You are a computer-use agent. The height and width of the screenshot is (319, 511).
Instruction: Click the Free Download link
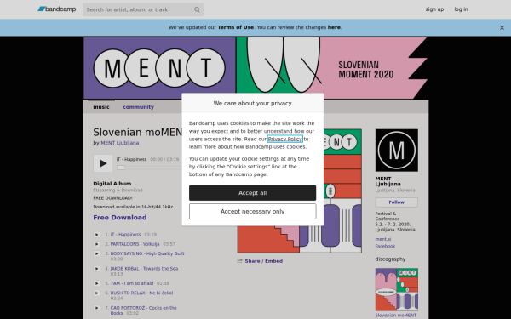tap(119, 218)
